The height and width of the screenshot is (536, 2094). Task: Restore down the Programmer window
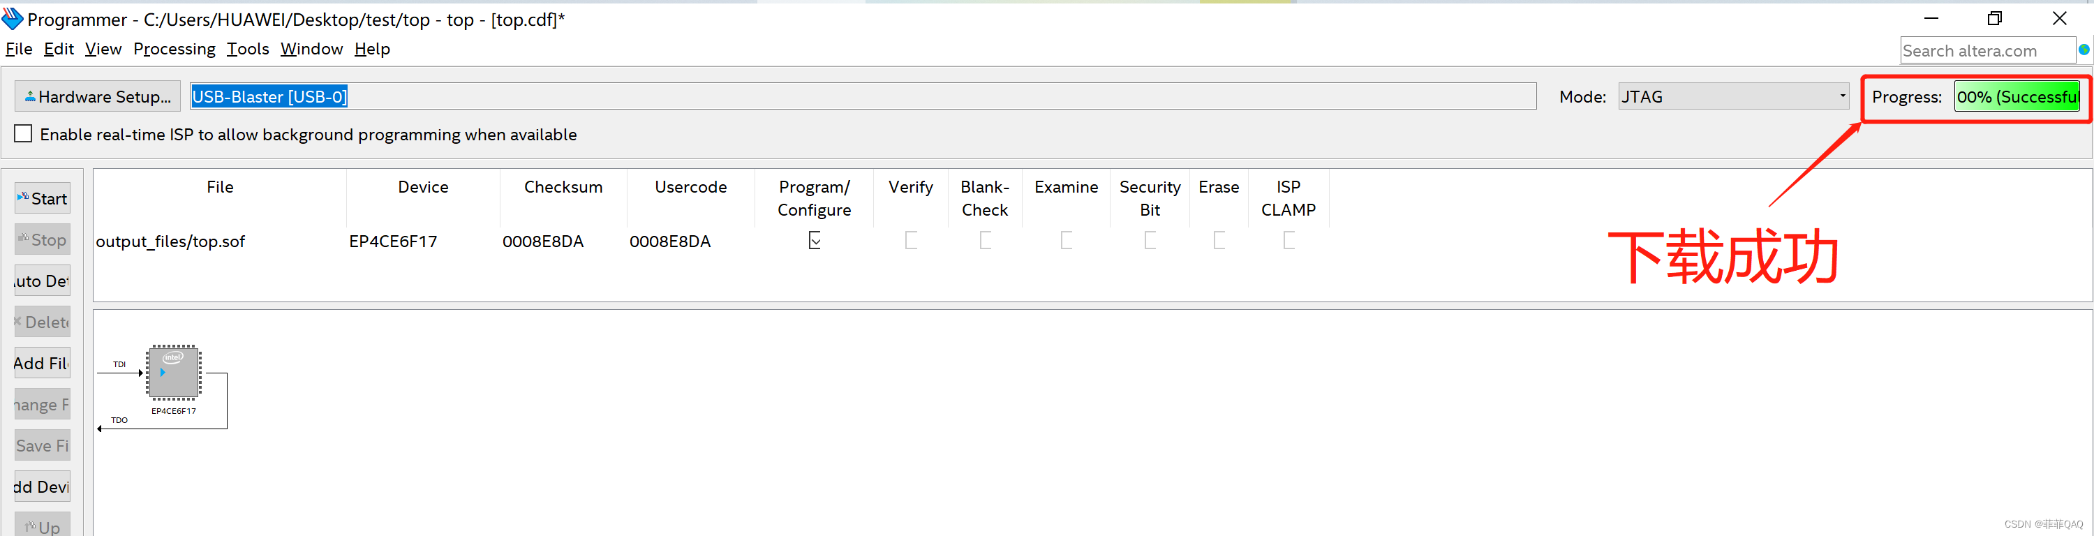pos(1995,18)
